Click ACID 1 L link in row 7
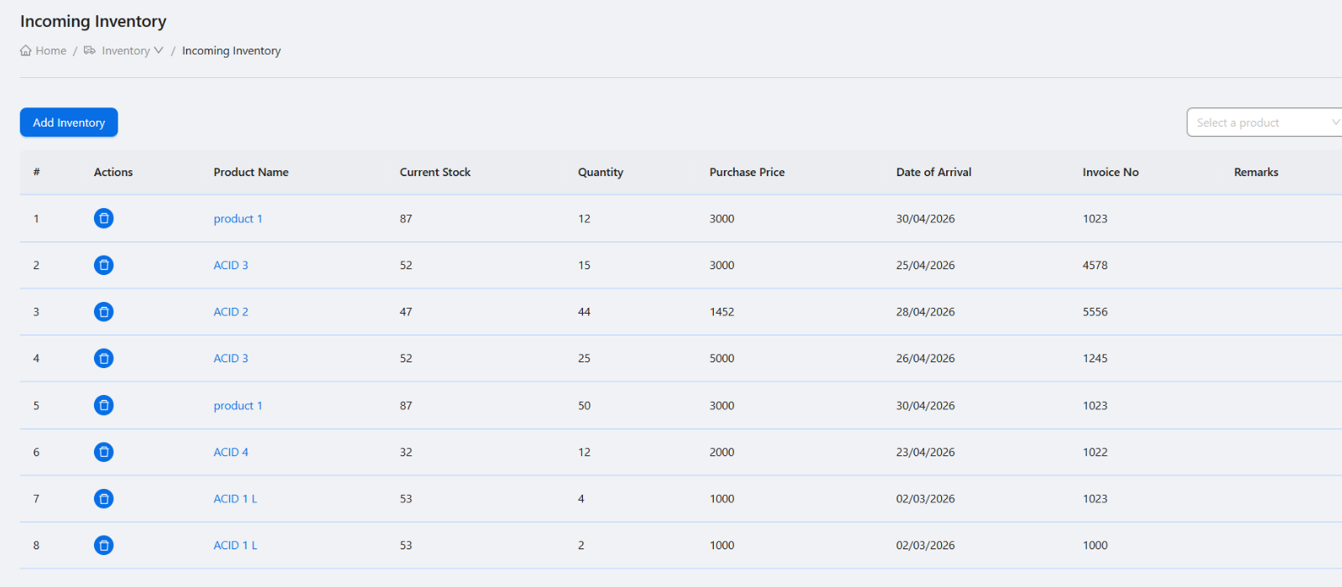The width and height of the screenshot is (1342, 587). point(236,499)
